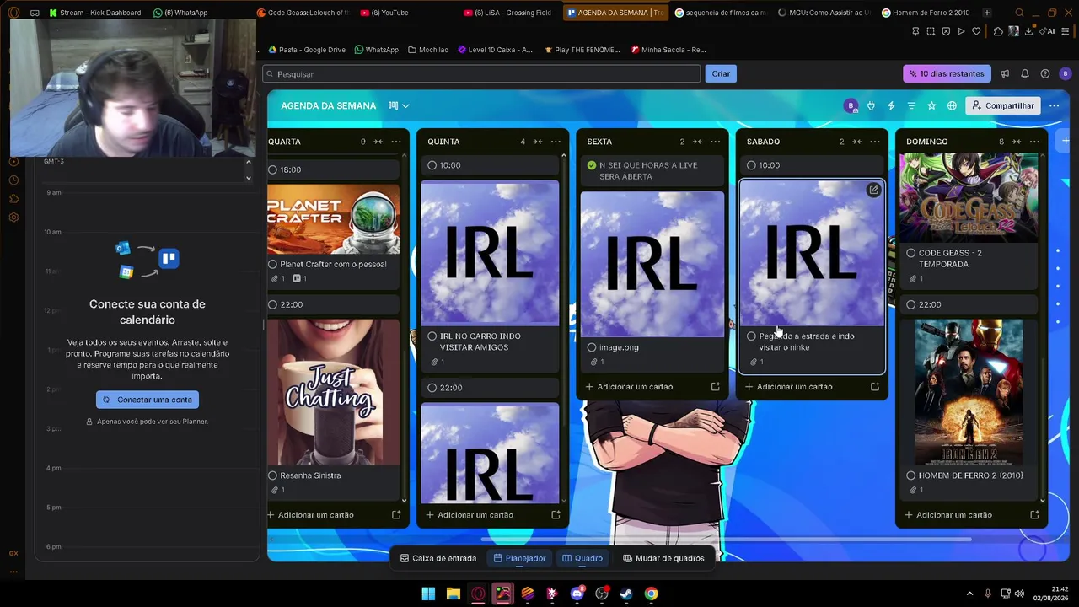Open Google Chrome from the taskbar
Viewport: 1079px width, 607px height.
pos(651,594)
